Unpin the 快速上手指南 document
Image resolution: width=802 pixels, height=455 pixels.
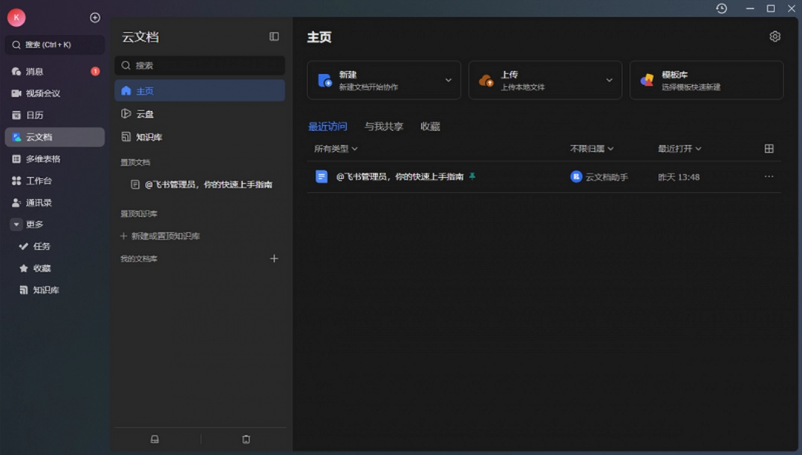pyautogui.click(x=471, y=176)
